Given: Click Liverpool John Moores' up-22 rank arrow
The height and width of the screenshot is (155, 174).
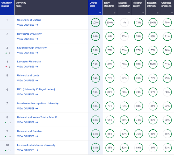Looking at the screenshot, I should [6, 150].
